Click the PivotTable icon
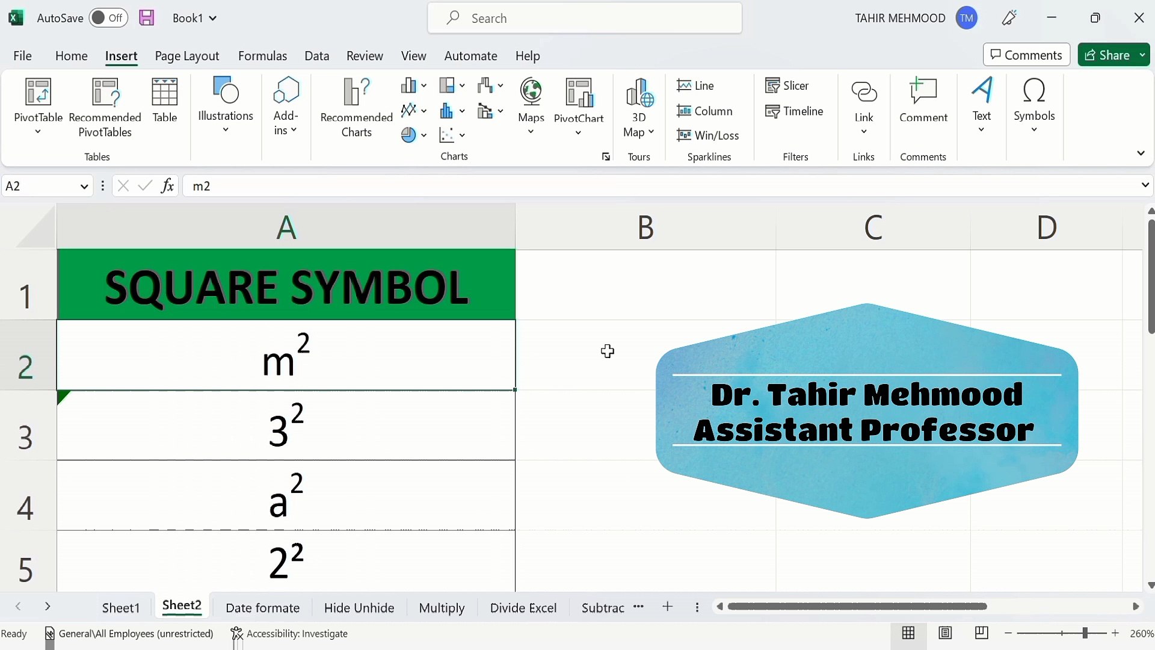This screenshot has width=1155, height=650. (x=38, y=93)
